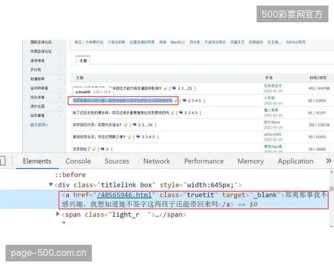The height and width of the screenshot is (267, 334).
Task: Open the Application tab
Action: (x=296, y=161)
